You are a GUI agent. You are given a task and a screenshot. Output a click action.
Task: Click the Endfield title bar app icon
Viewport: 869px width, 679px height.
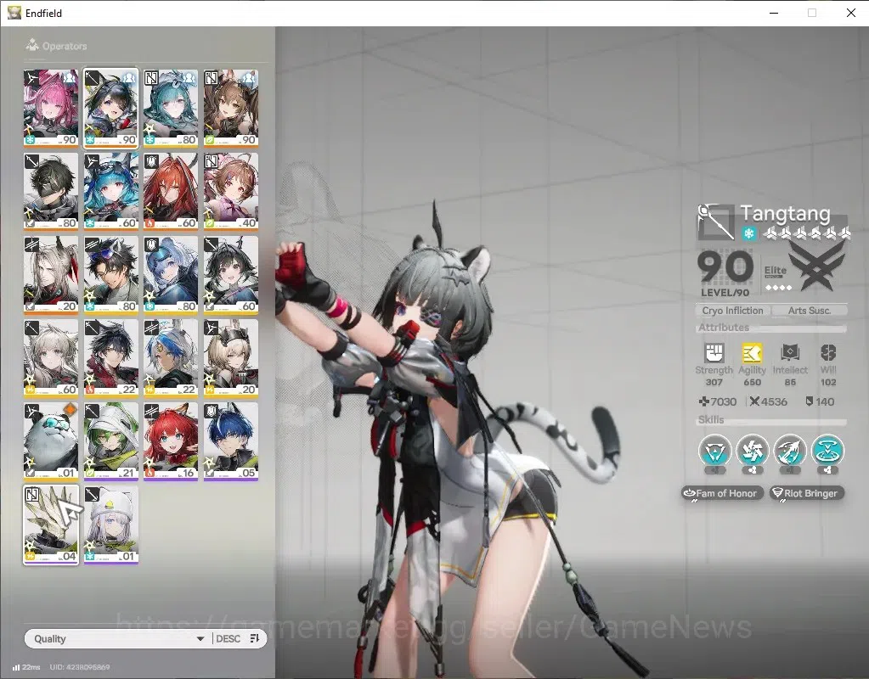click(14, 13)
